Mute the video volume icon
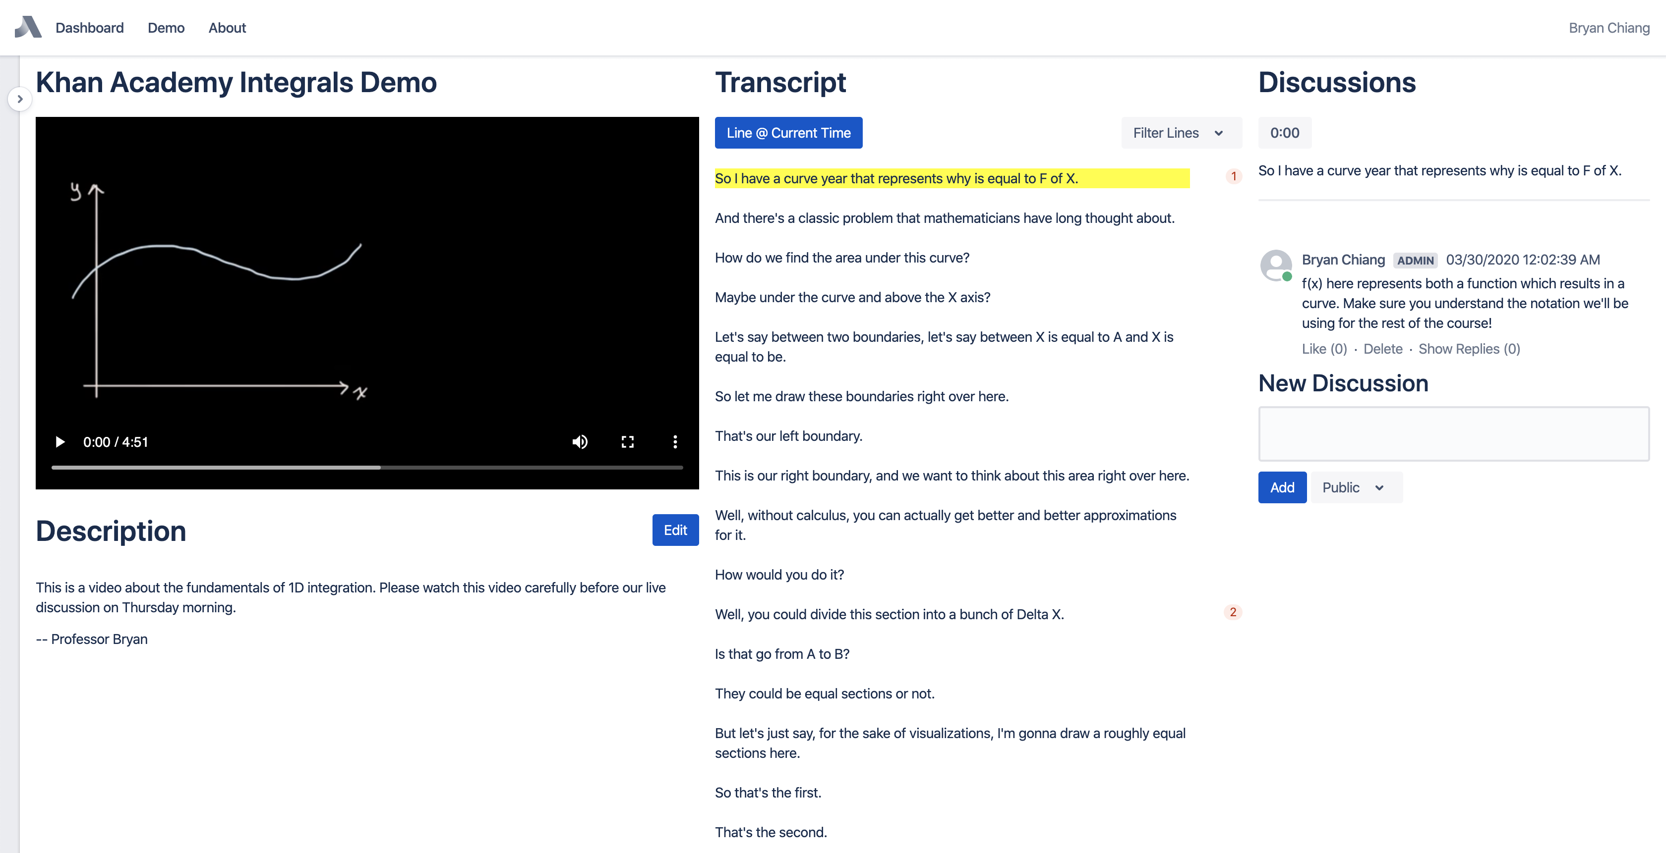 [x=580, y=442]
